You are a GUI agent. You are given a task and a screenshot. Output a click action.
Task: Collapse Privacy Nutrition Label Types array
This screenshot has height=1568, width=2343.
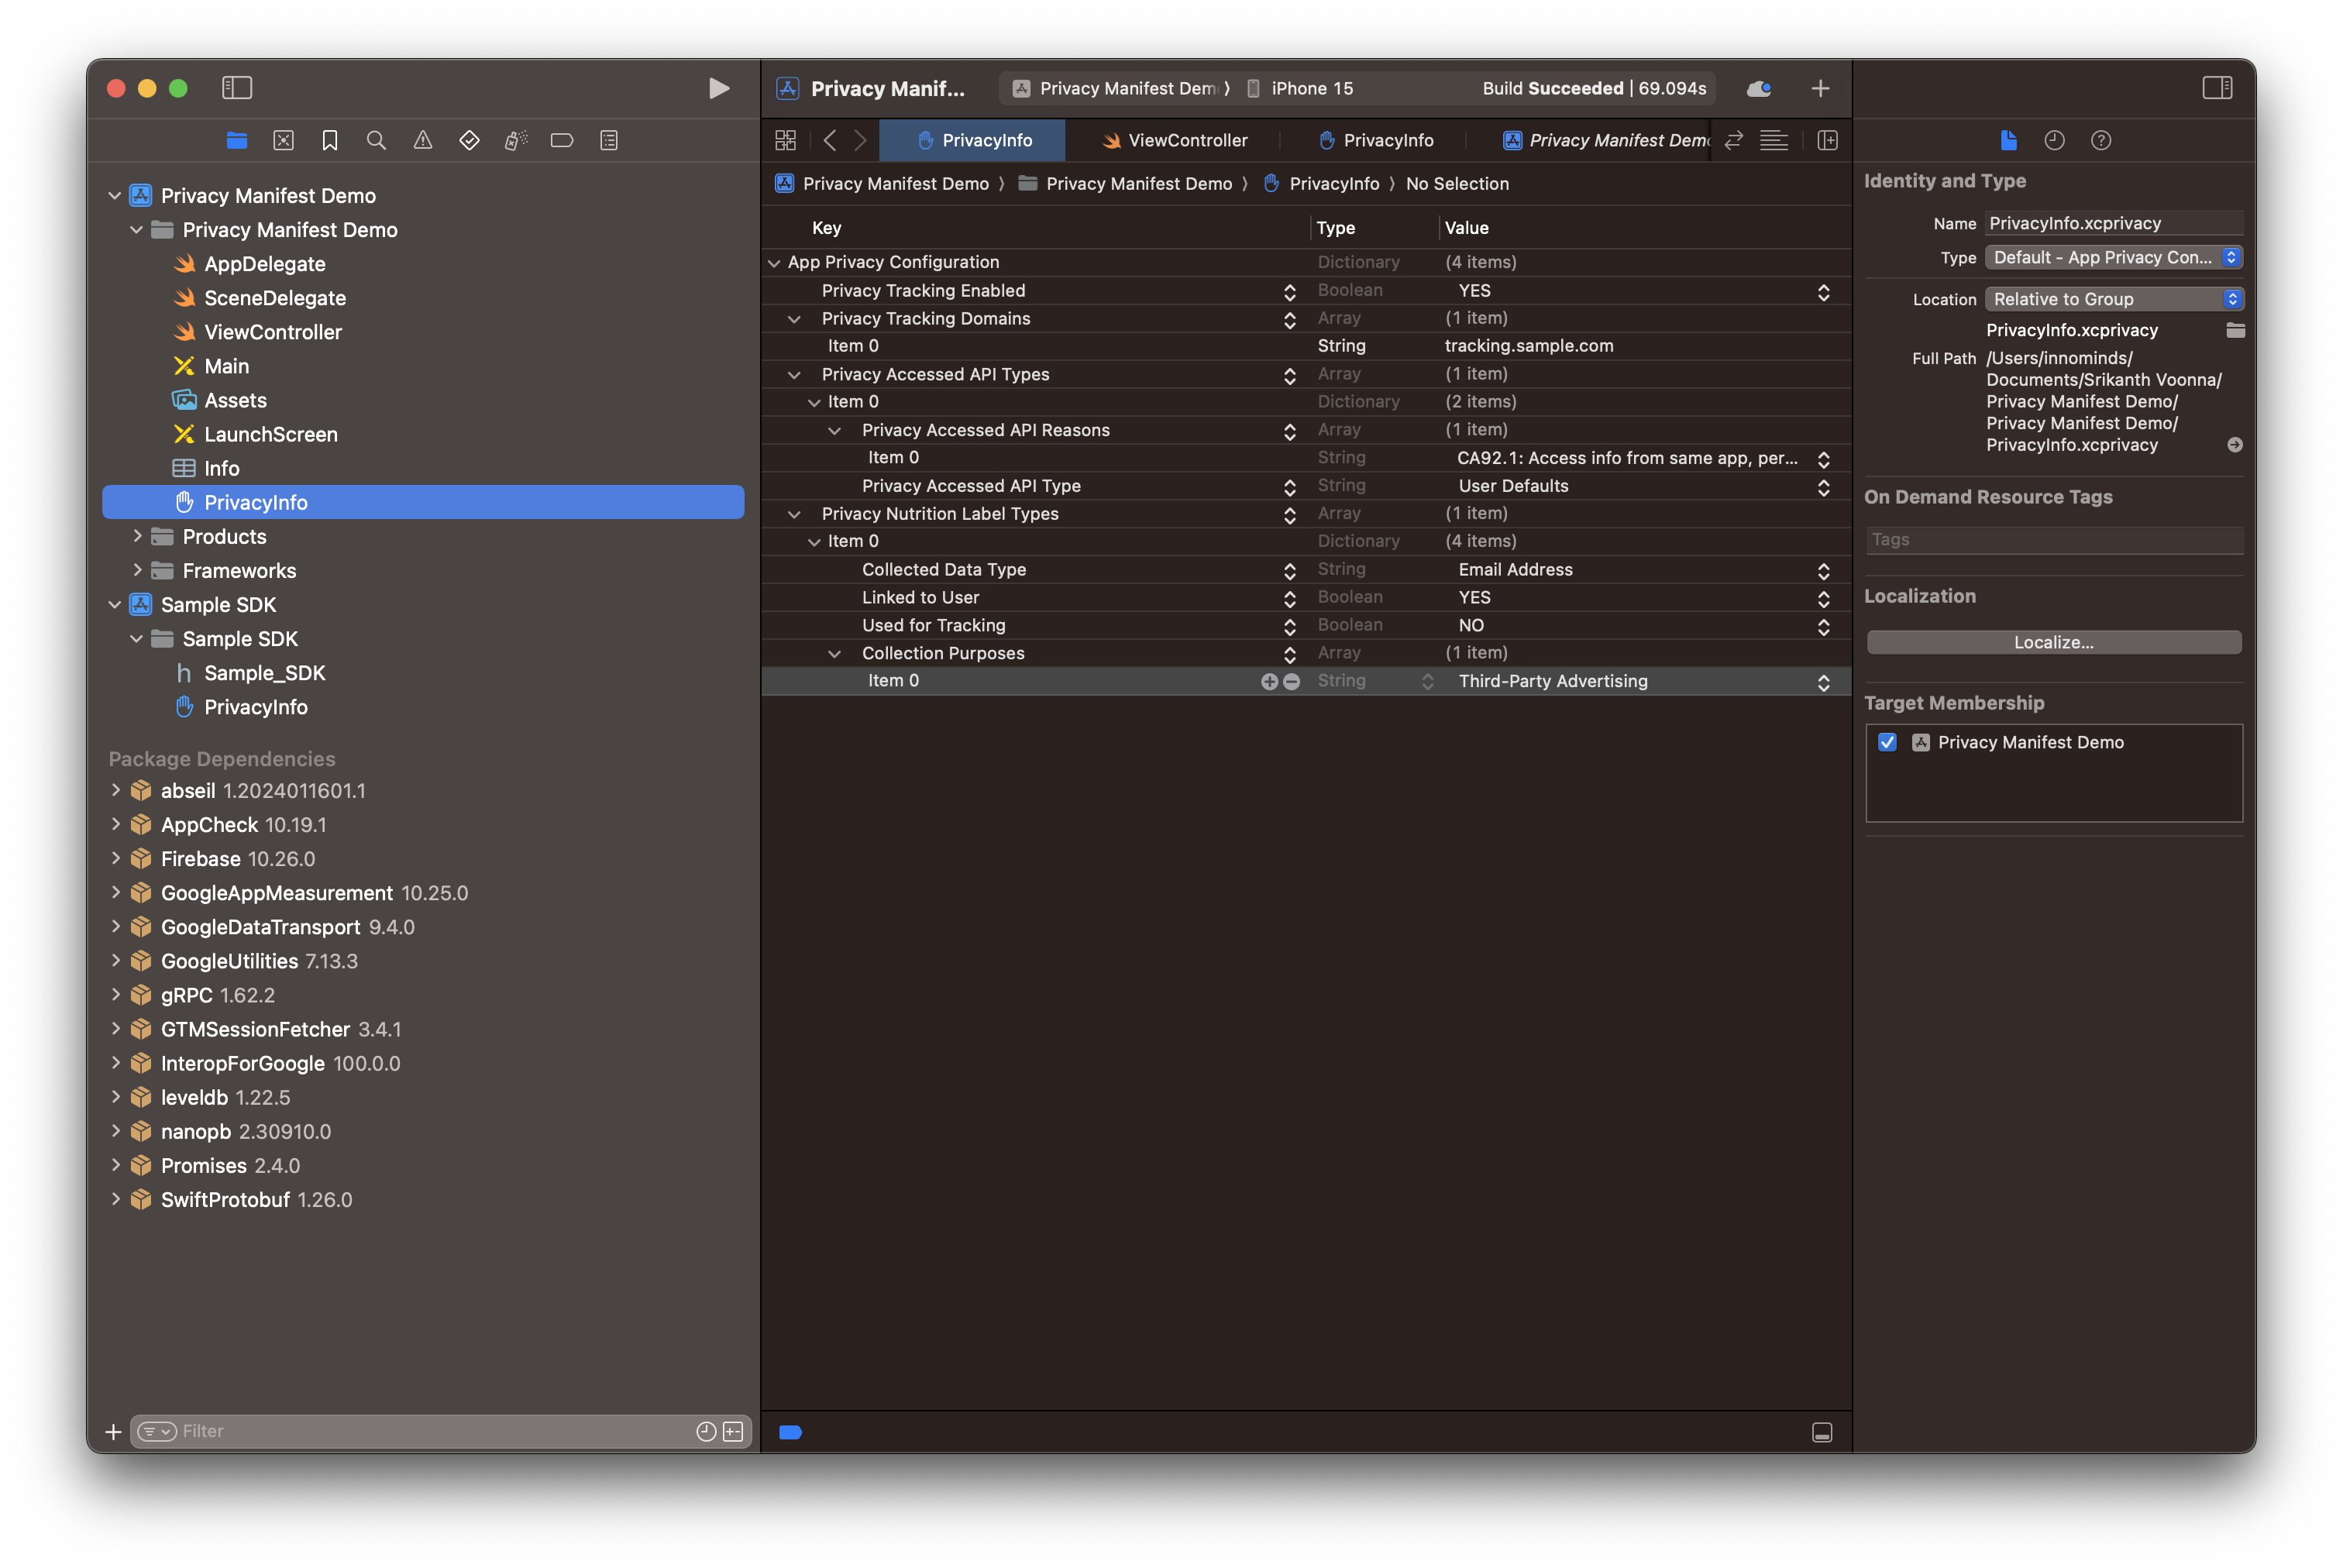(794, 514)
